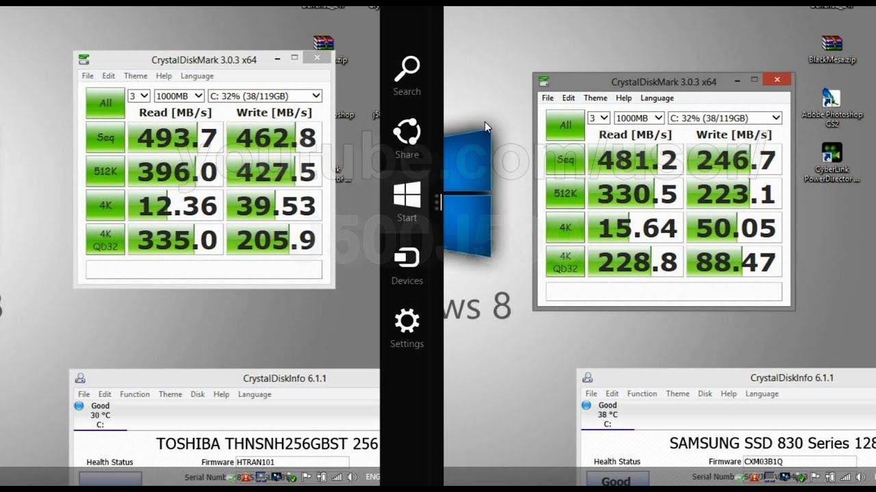
Task: Open File menu in the 493.7 CrystalDiskMark window
Action: (88, 76)
